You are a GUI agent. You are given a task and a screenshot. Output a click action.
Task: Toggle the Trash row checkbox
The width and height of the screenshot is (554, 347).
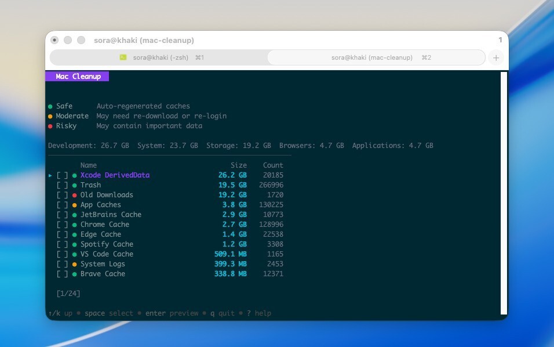(62, 185)
